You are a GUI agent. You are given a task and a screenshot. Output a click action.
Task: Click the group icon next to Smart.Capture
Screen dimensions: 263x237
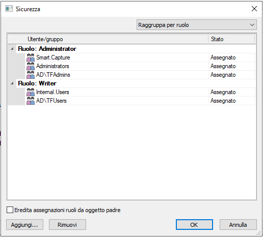[x=31, y=57]
